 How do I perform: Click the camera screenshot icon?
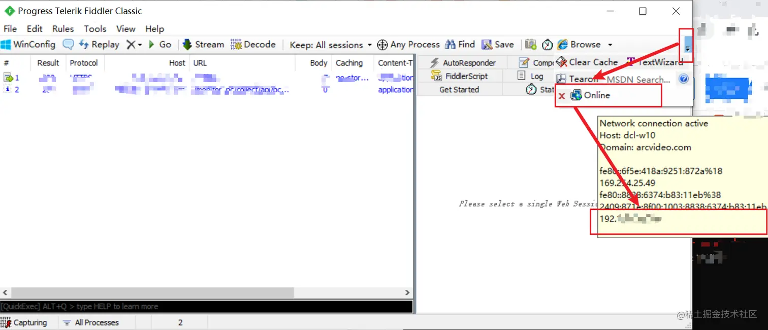tap(531, 45)
